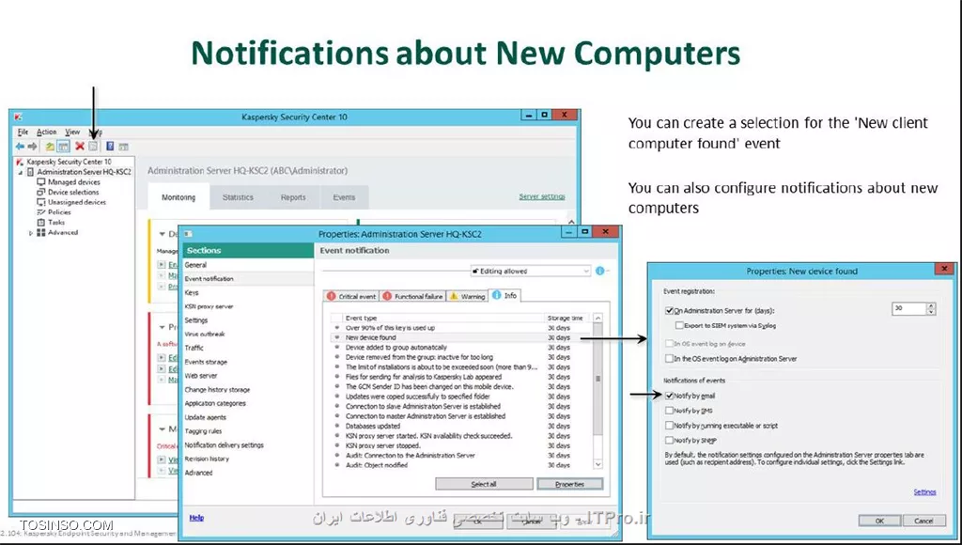Open the Server settings link
The image size is (962, 545).
[542, 196]
